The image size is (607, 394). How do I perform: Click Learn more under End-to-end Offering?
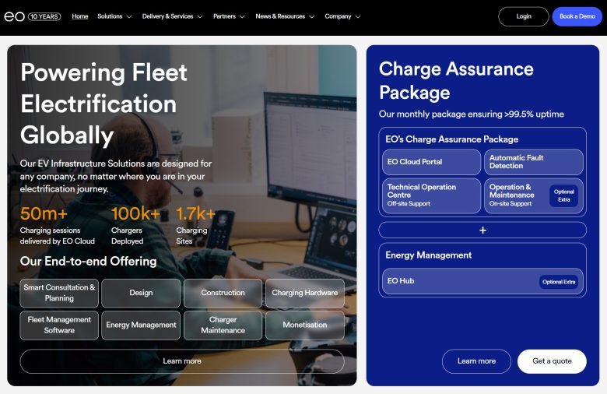tap(182, 361)
